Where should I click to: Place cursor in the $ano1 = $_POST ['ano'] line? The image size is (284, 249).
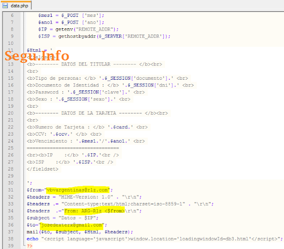click(71, 23)
